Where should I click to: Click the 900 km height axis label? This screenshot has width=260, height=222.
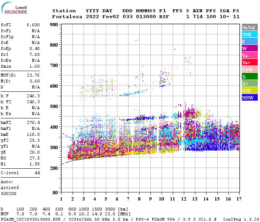(x=54, y=25)
